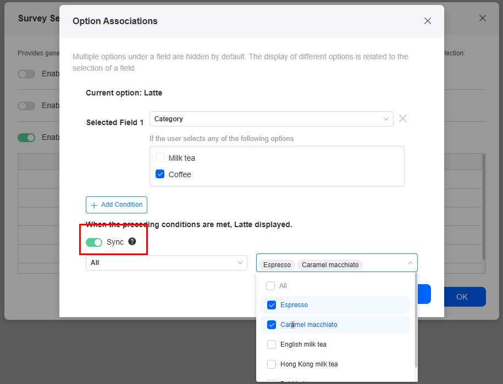
Task: Uncheck Espresso in the dropdown list
Action: click(x=272, y=305)
